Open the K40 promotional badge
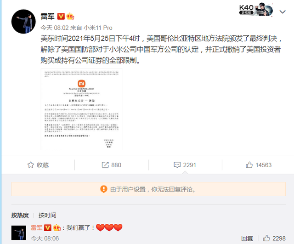This screenshot has height=244, width=294. [256, 10]
